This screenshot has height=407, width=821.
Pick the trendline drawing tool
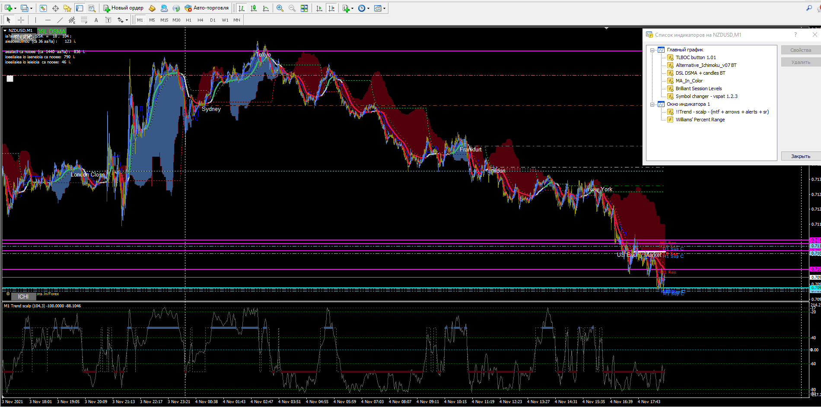pyautogui.click(x=60, y=20)
